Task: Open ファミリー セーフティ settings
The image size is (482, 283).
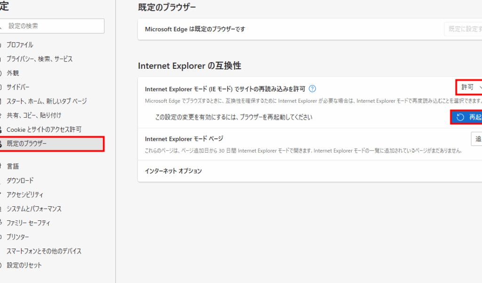Action: click(28, 223)
